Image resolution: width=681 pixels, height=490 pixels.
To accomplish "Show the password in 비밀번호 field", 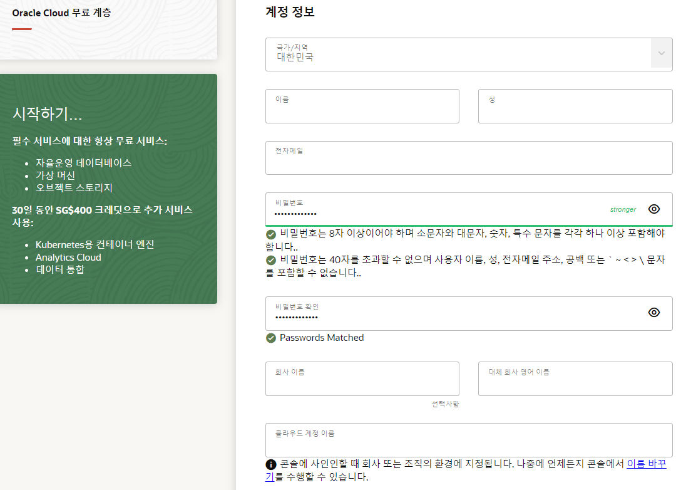I will click(x=653, y=209).
